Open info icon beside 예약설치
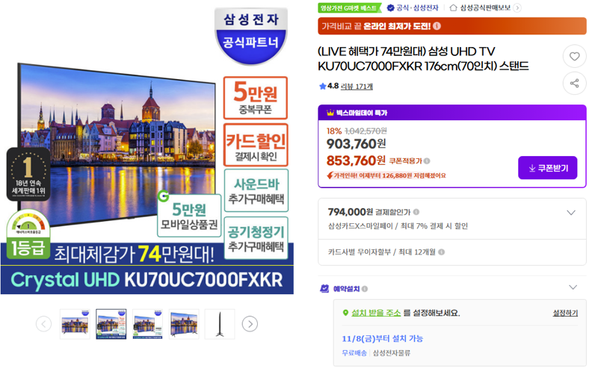 pos(365,289)
